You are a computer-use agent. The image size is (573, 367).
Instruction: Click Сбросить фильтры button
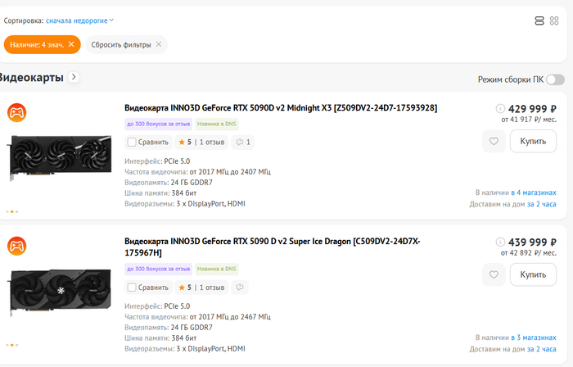[126, 44]
